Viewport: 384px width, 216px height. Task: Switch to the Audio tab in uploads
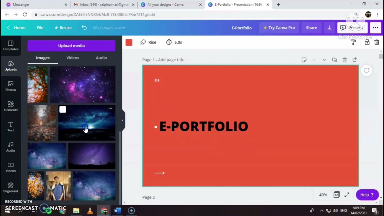point(101,58)
